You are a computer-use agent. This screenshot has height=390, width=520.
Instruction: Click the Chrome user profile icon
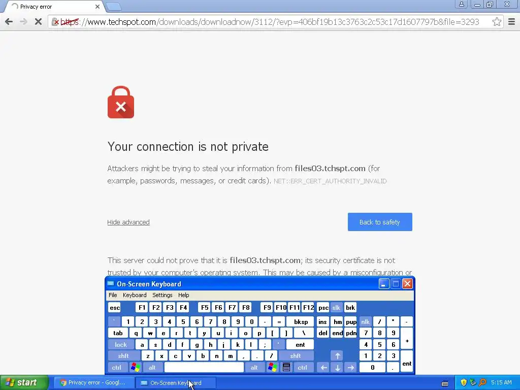pyautogui.click(x=461, y=4)
